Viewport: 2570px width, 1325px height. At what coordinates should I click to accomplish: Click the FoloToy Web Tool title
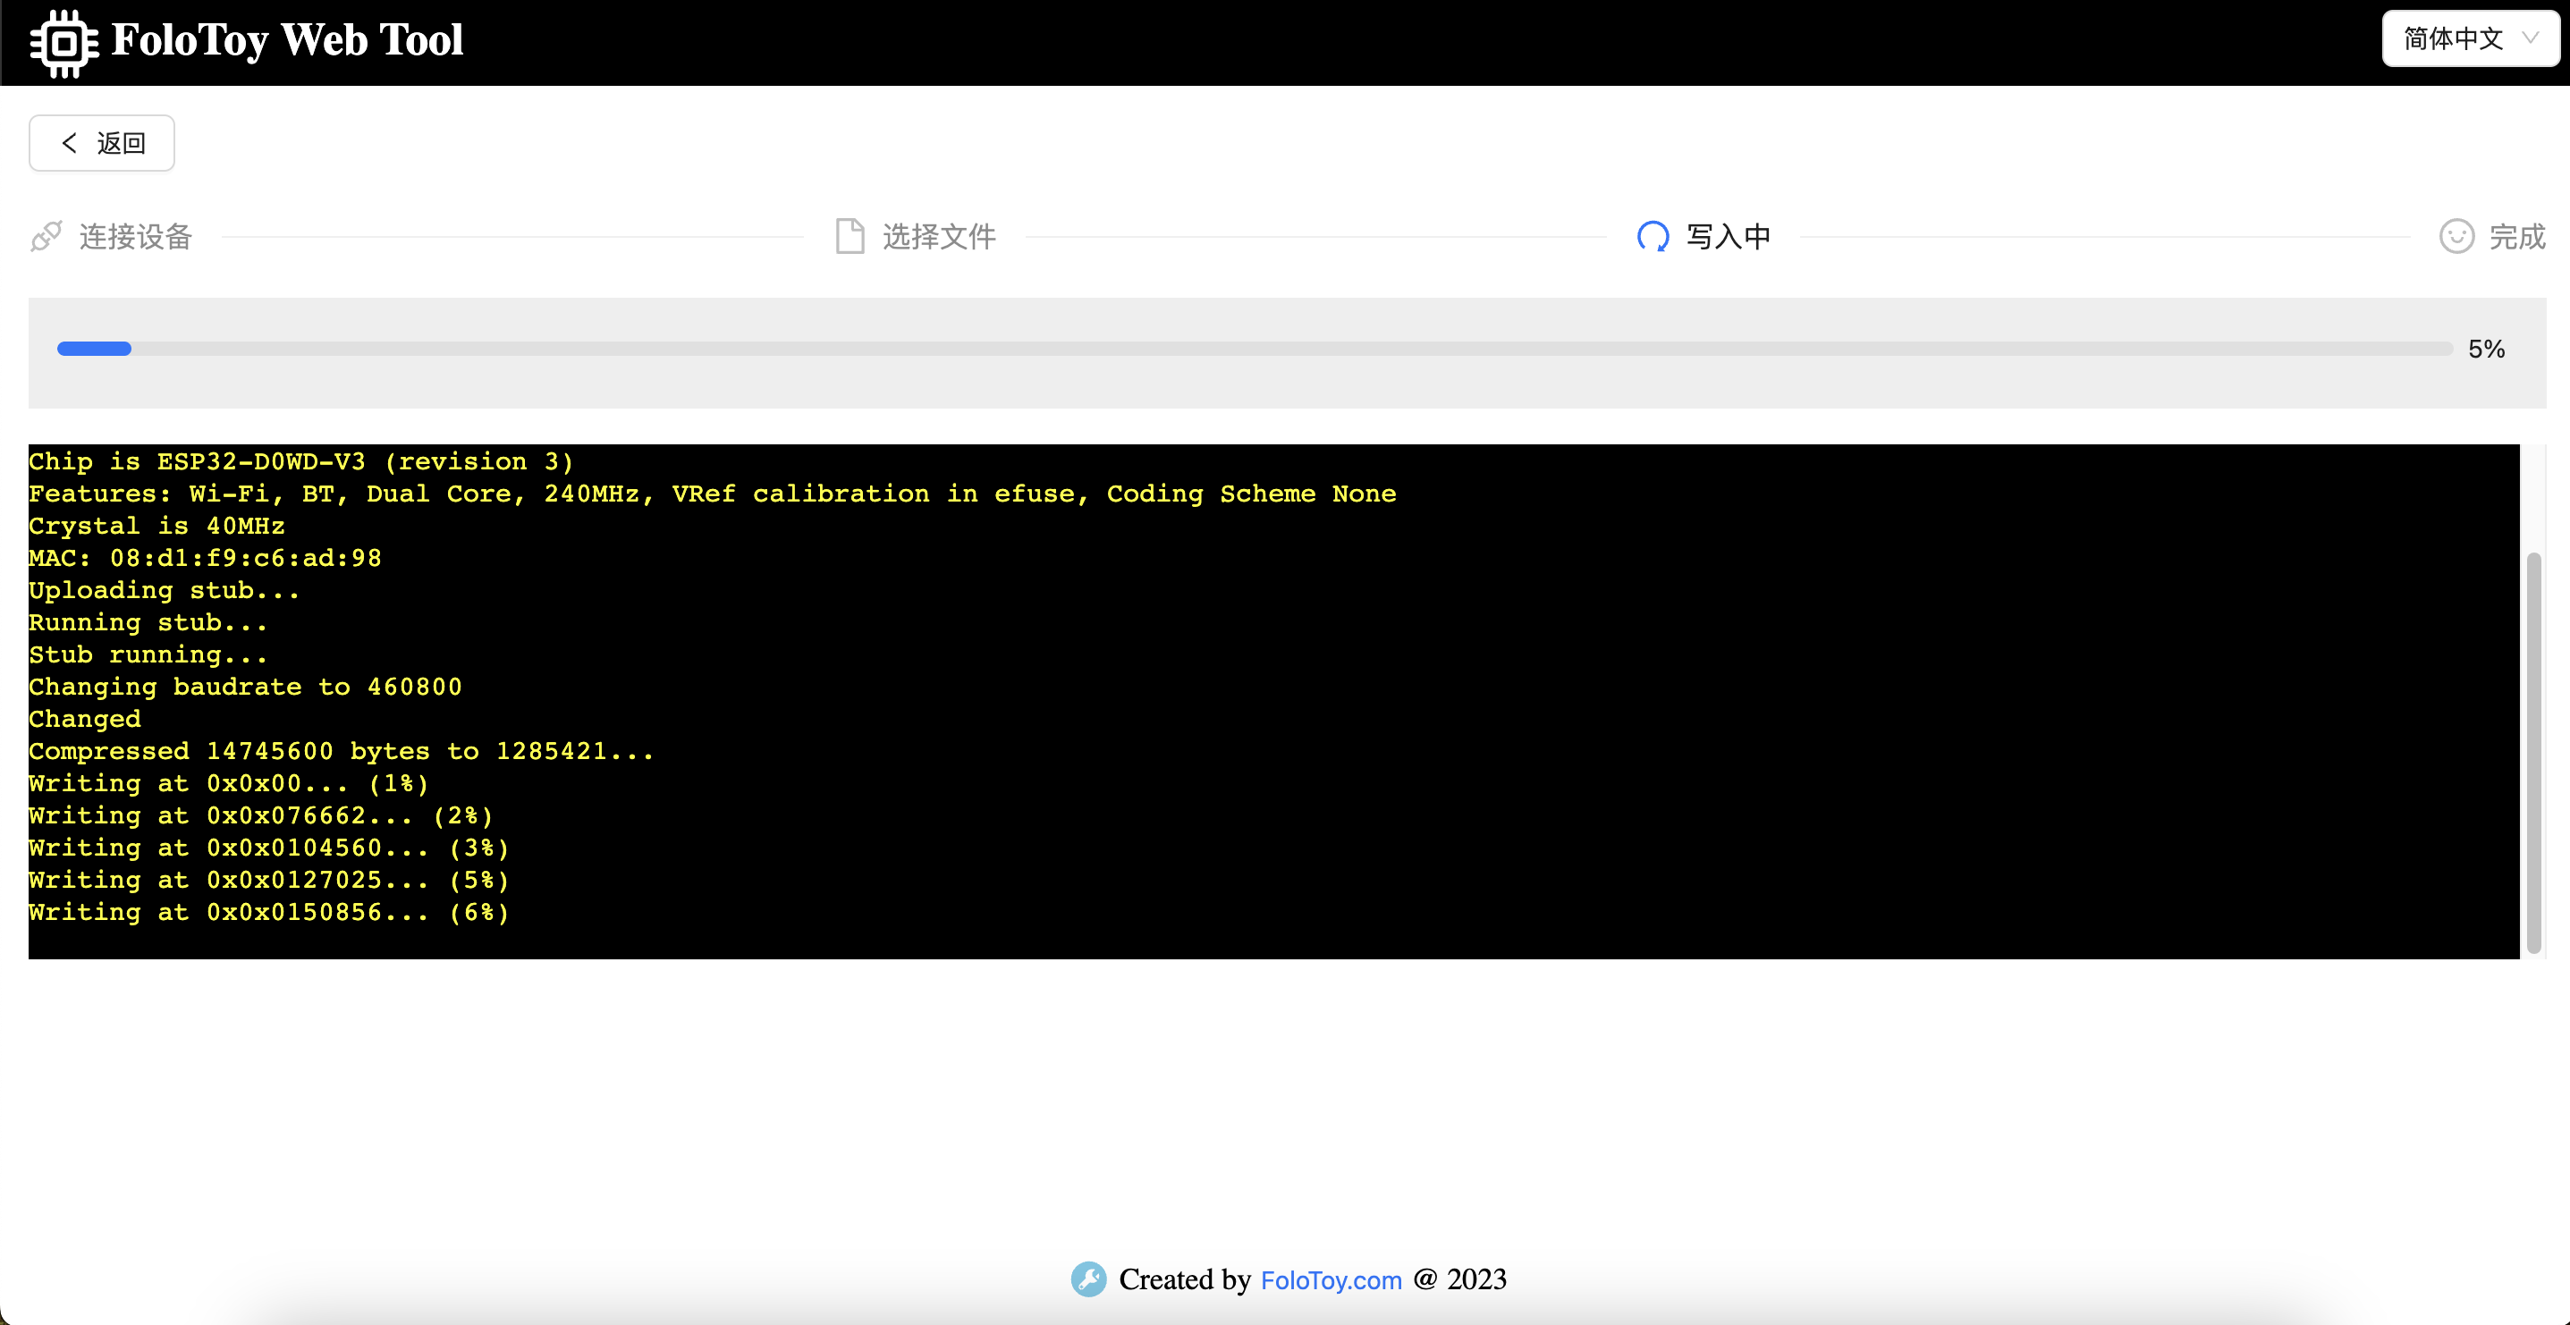coord(287,41)
